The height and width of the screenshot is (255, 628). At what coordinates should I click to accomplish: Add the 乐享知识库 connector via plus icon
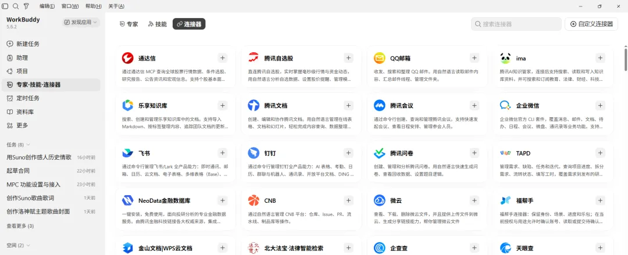[x=223, y=106]
